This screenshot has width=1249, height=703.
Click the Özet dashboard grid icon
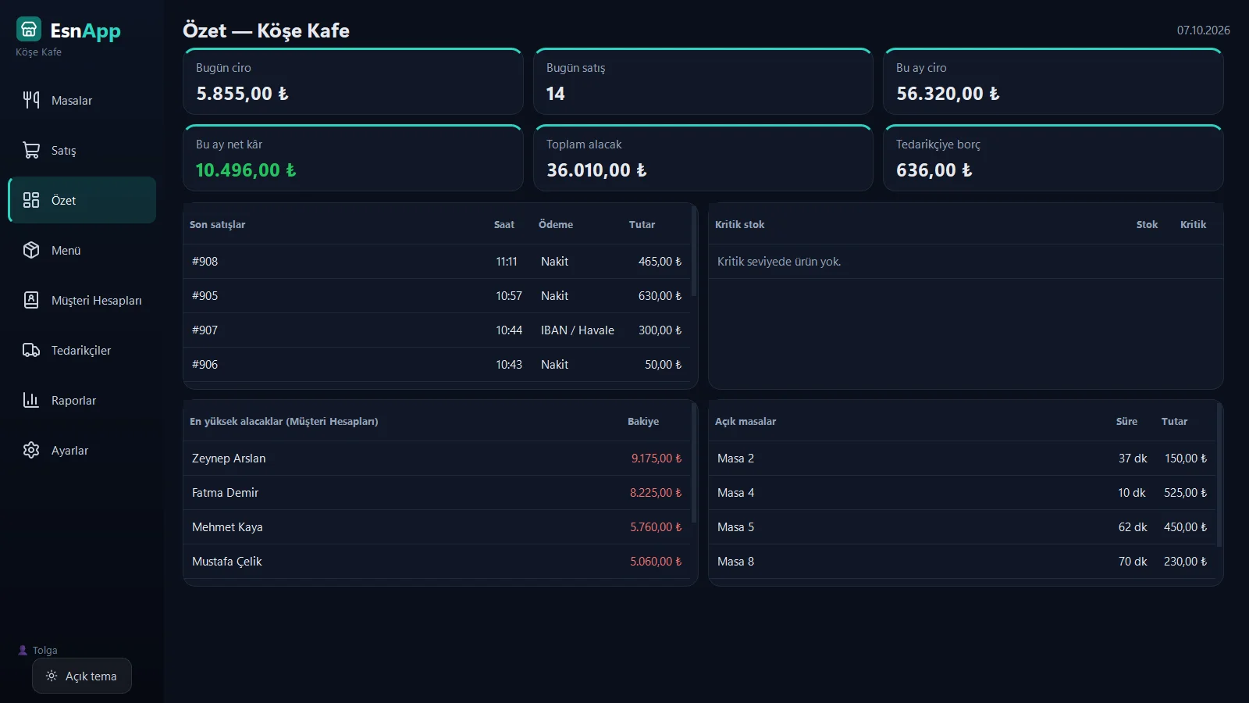[31, 200]
